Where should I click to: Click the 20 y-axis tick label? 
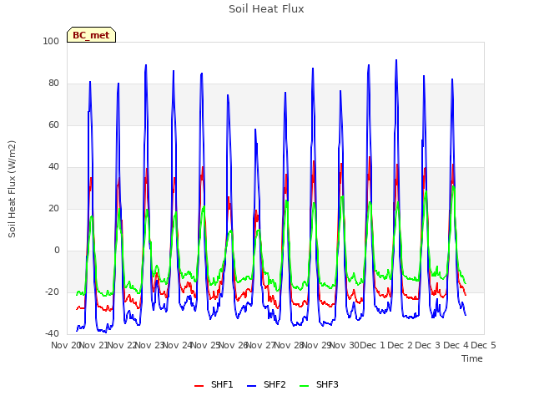click(53, 208)
